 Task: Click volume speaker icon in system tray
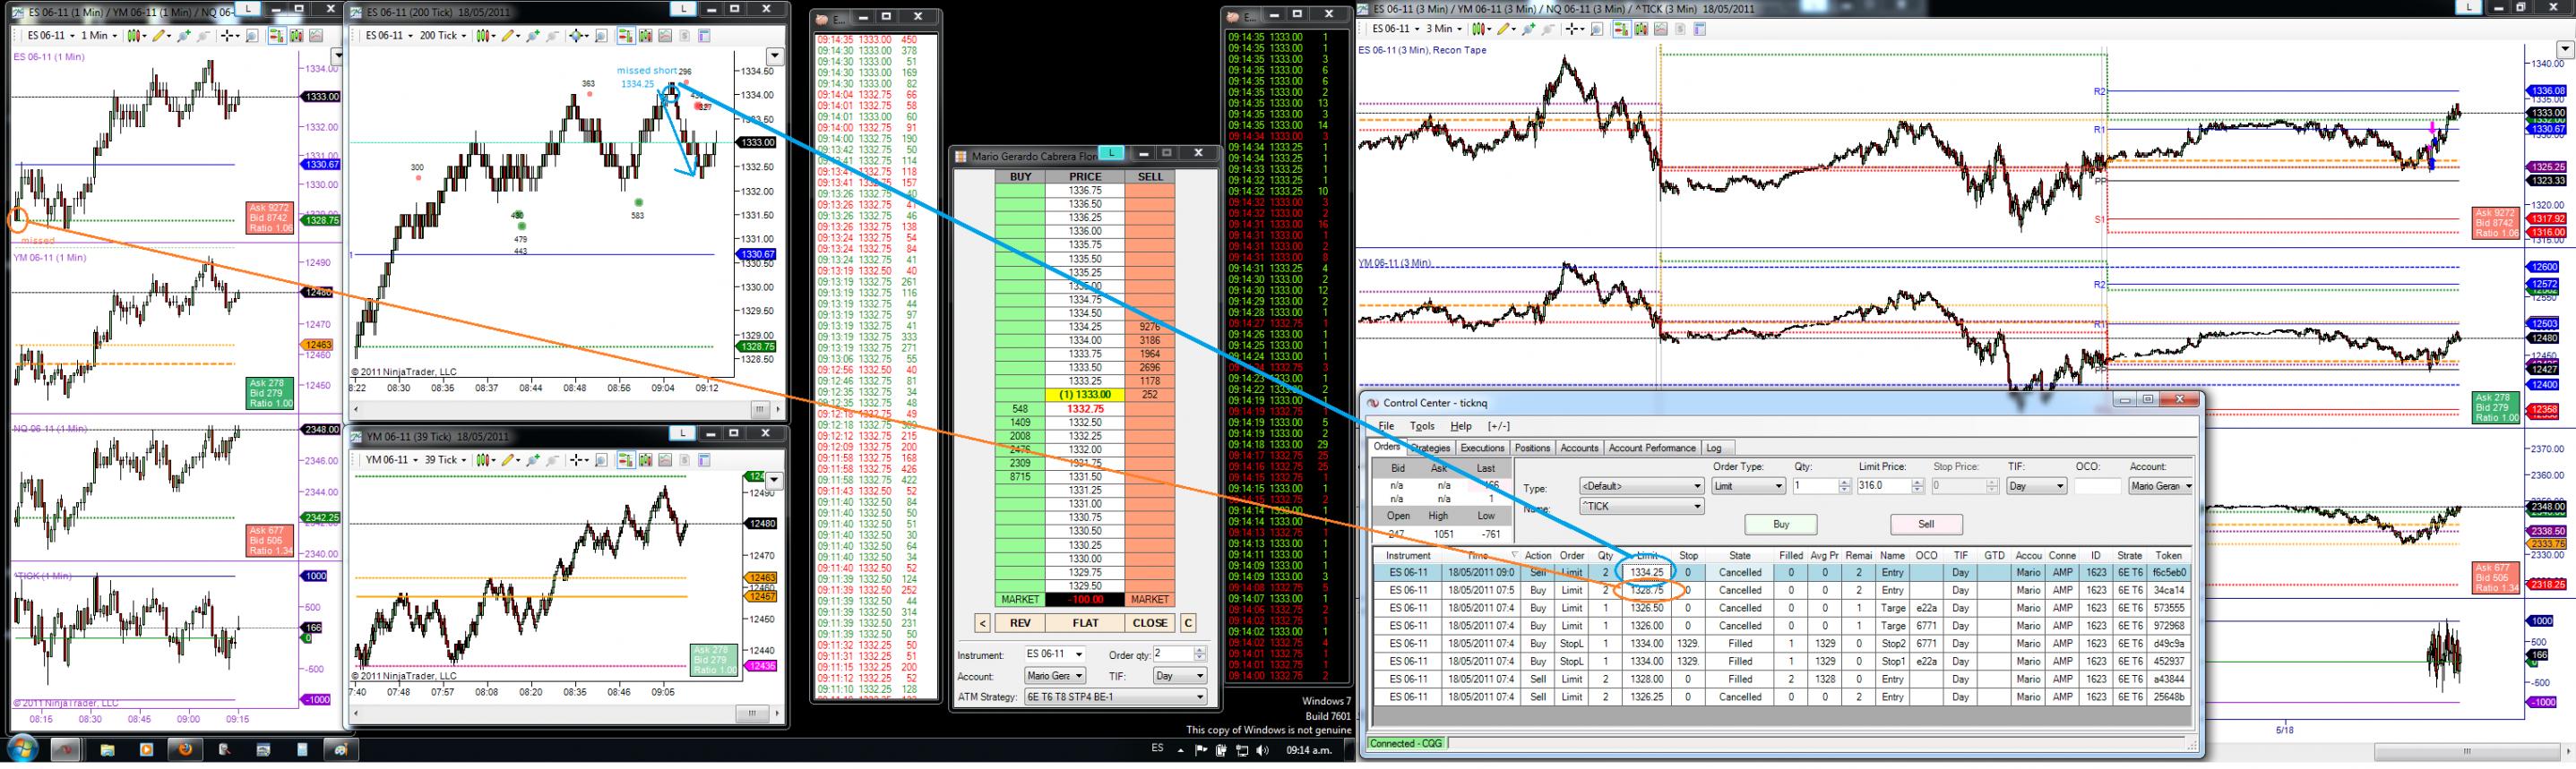[x=1263, y=751]
